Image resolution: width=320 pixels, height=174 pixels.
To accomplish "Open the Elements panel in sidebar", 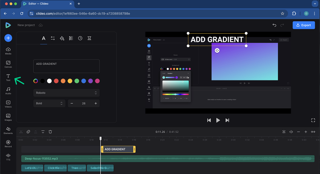I will click(8, 130).
